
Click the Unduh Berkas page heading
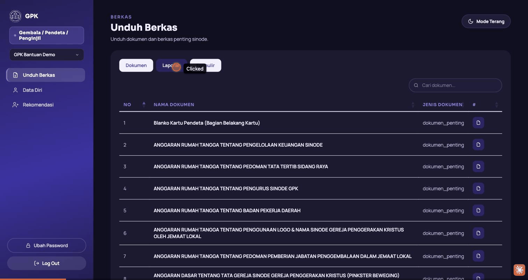pos(144,27)
